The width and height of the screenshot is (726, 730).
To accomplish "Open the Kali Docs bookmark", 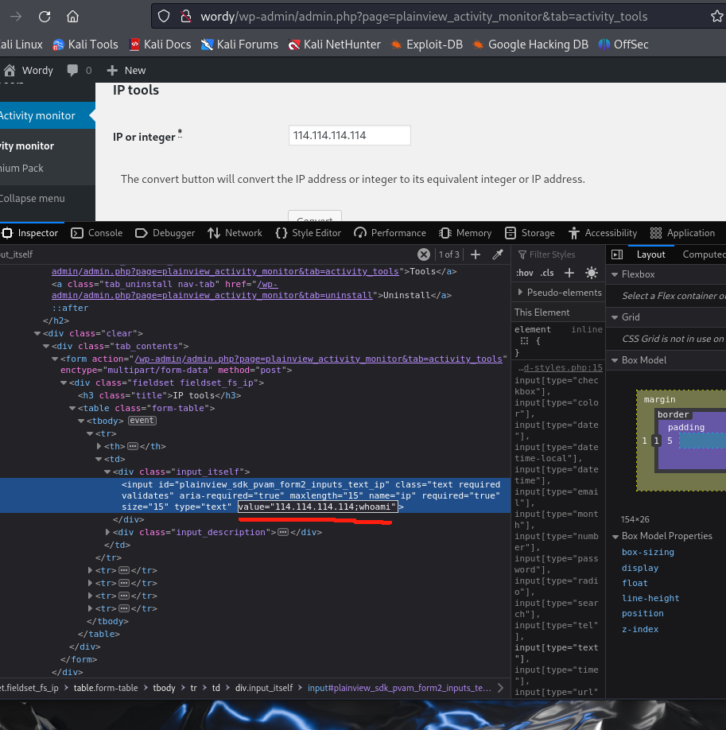I will point(160,45).
